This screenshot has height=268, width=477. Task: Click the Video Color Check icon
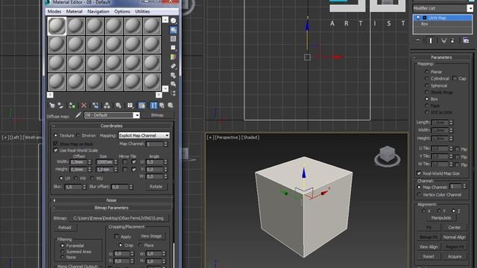point(174,57)
